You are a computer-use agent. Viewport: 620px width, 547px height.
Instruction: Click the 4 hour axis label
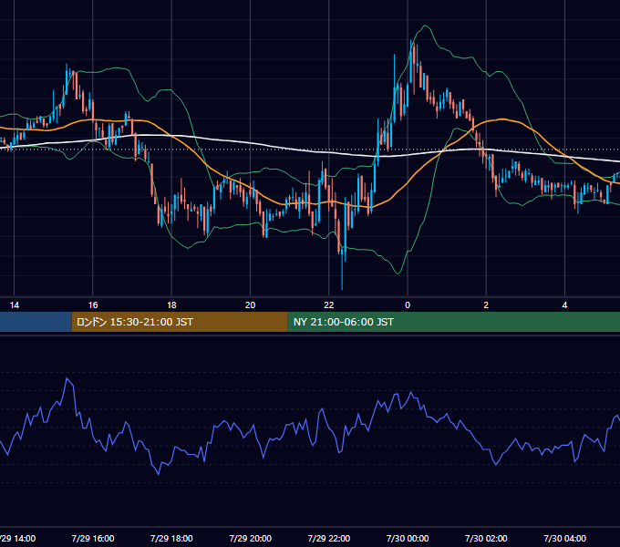click(x=564, y=305)
